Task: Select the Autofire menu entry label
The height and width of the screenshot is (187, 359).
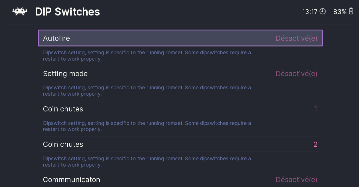Action: pyautogui.click(x=56, y=38)
